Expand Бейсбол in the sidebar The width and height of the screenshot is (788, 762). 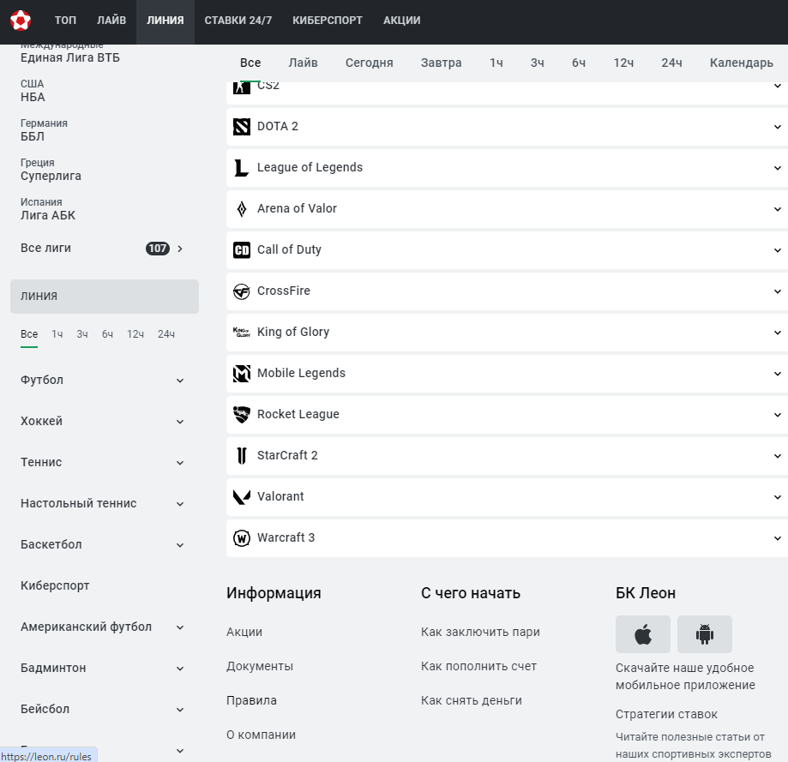click(x=180, y=711)
